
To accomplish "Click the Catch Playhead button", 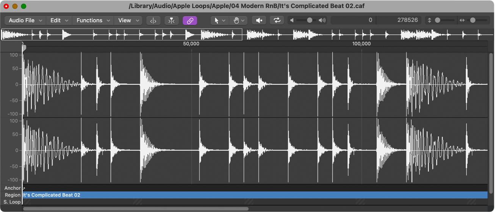I will click(153, 20).
